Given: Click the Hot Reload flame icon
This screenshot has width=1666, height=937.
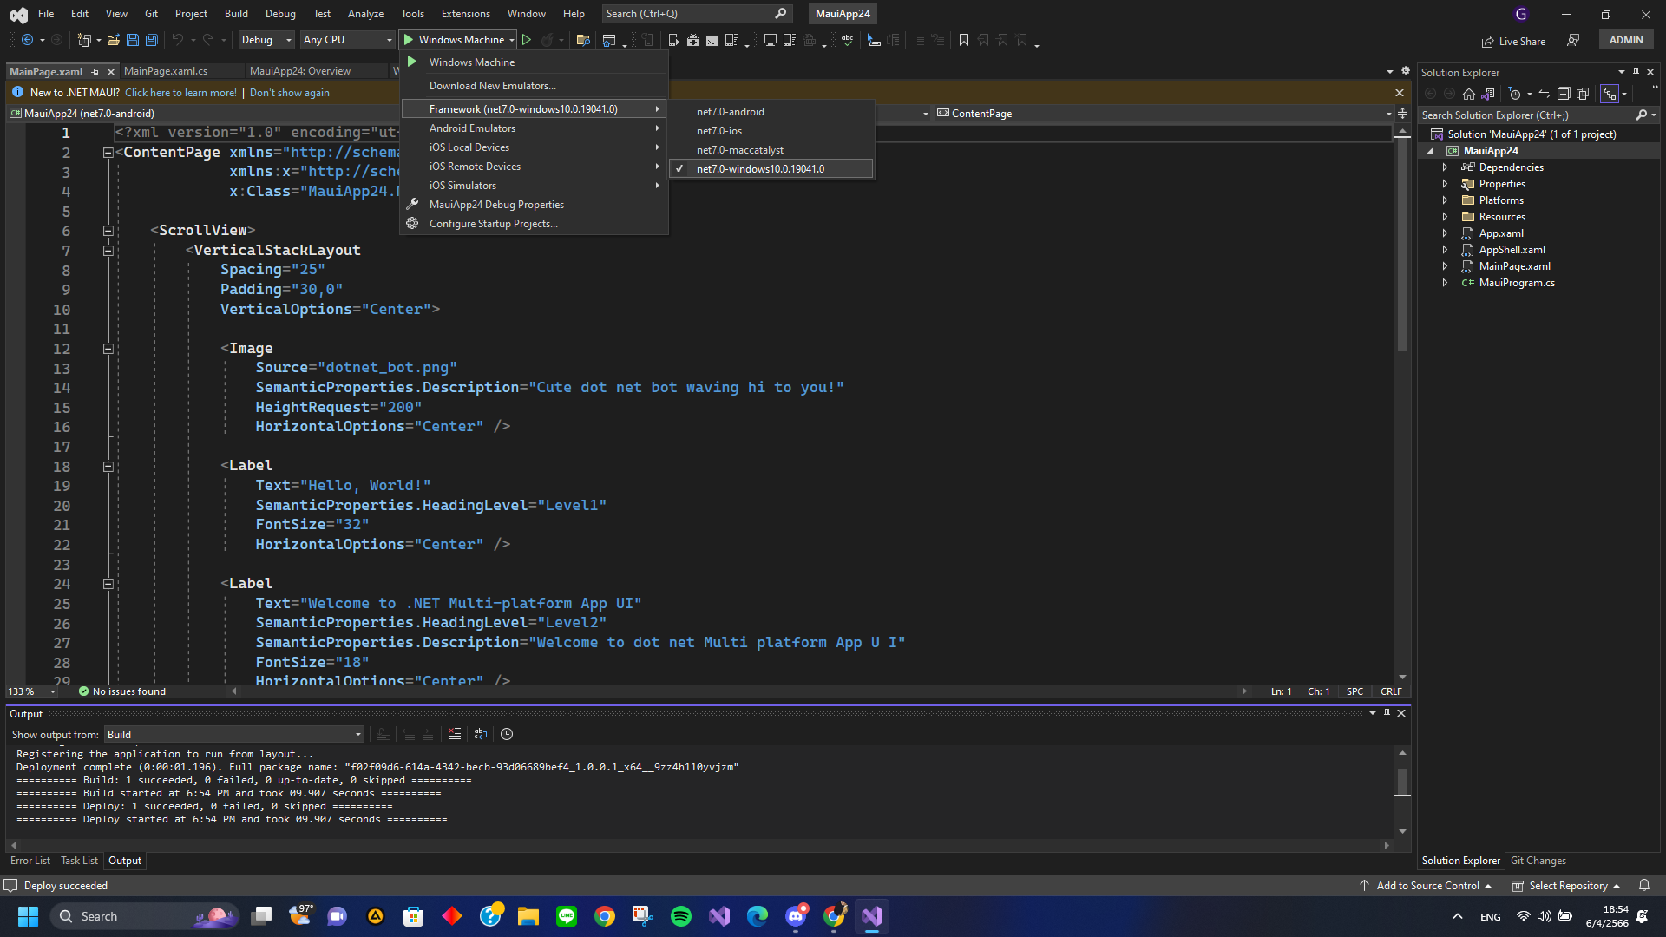Looking at the screenshot, I should pos(548,40).
